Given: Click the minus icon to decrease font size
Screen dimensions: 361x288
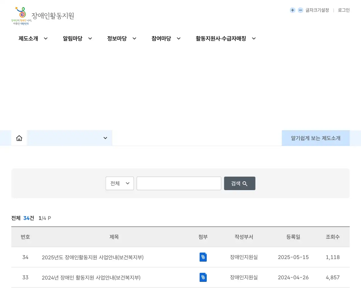Looking at the screenshot, I should (x=300, y=10).
